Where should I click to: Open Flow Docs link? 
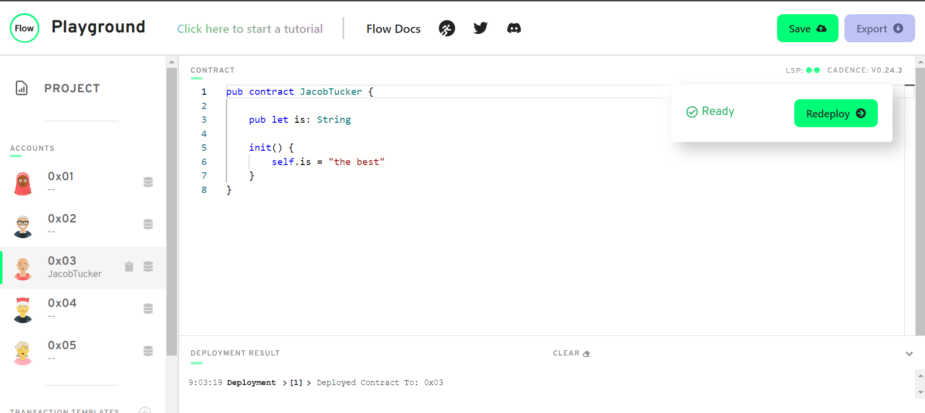(394, 29)
